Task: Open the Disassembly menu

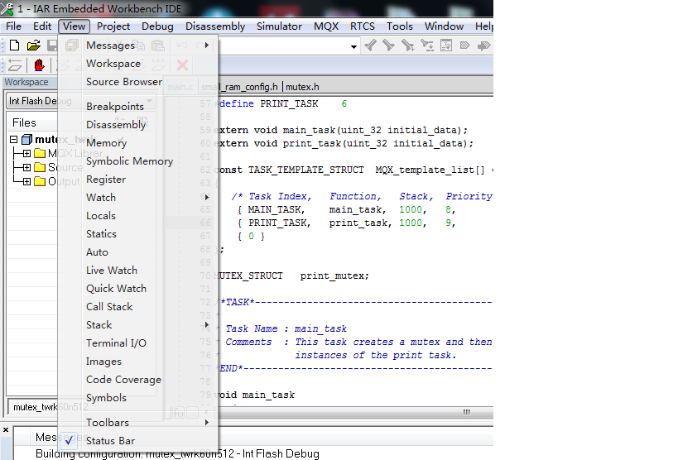Action: pos(215,26)
